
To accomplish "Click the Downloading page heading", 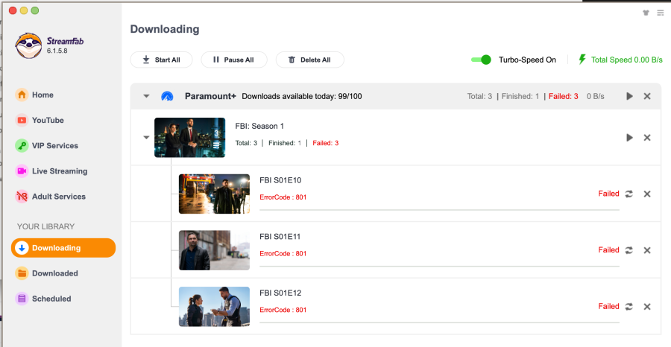I will point(165,29).
